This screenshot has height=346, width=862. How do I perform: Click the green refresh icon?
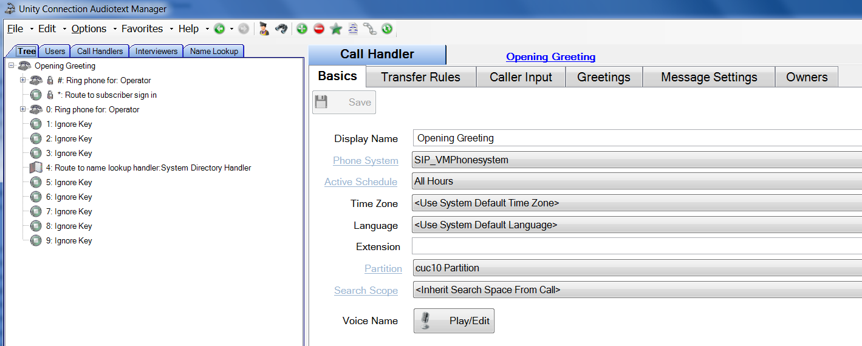click(x=387, y=29)
